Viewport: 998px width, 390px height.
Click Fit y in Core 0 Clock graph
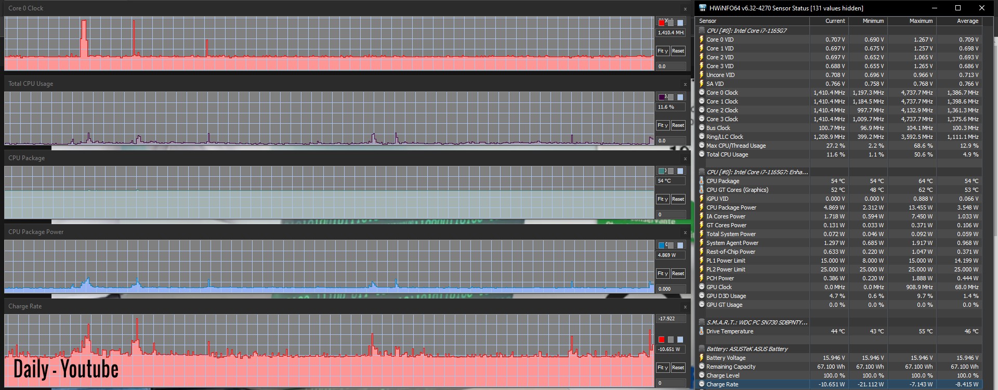662,51
